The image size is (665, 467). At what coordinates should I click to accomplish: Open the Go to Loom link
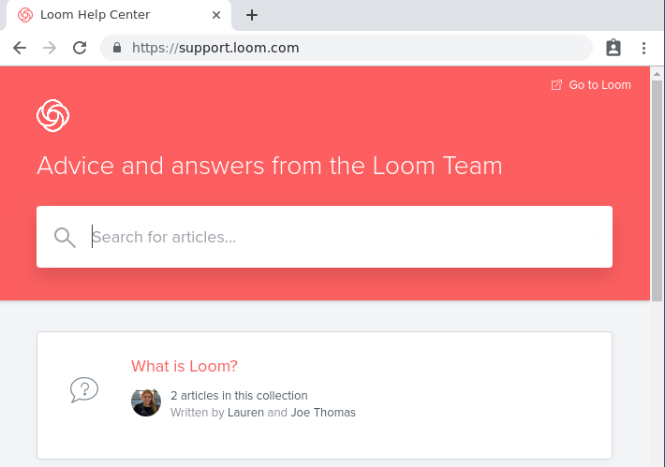pyautogui.click(x=599, y=85)
